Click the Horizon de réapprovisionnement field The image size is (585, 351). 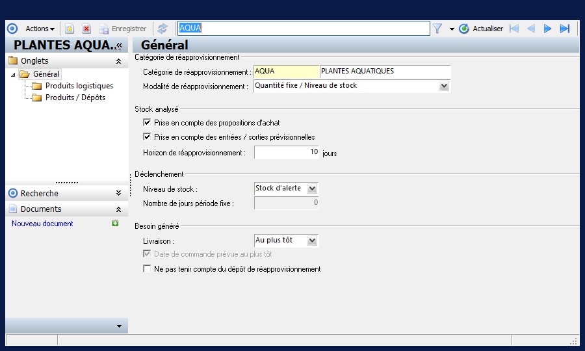click(x=286, y=152)
